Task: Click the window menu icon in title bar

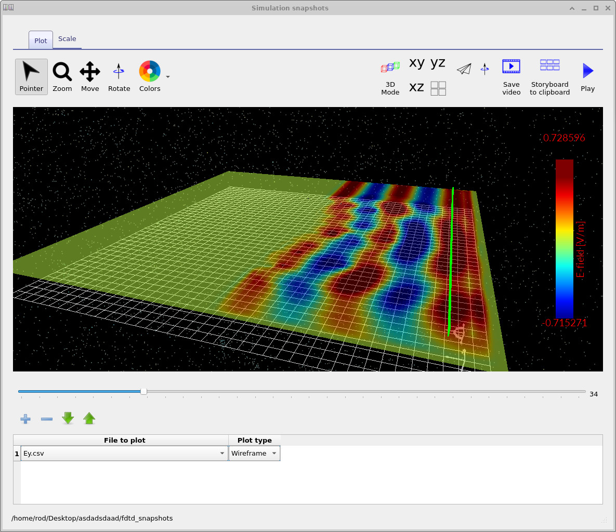Action: tap(8, 7)
